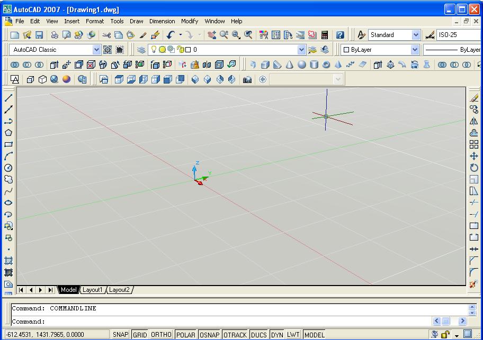
Task: Open the File menu
Action: click(x=20, y=21)
